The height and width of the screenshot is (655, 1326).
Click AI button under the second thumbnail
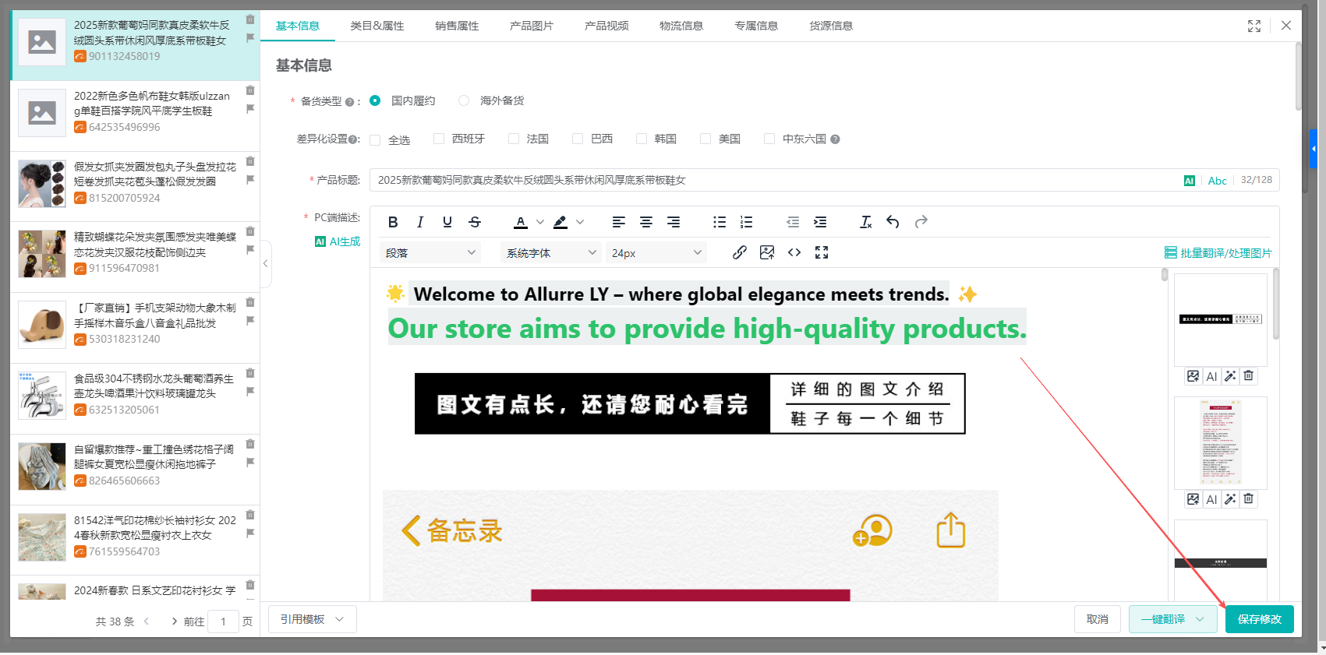point(1211,499)
